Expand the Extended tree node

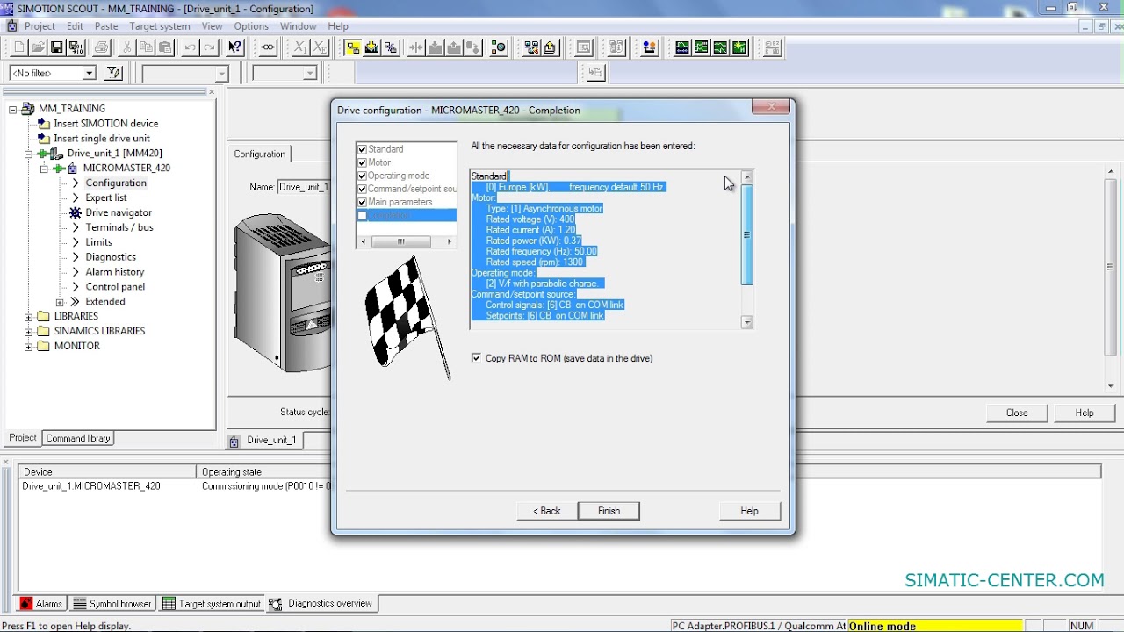pos(60,302)
